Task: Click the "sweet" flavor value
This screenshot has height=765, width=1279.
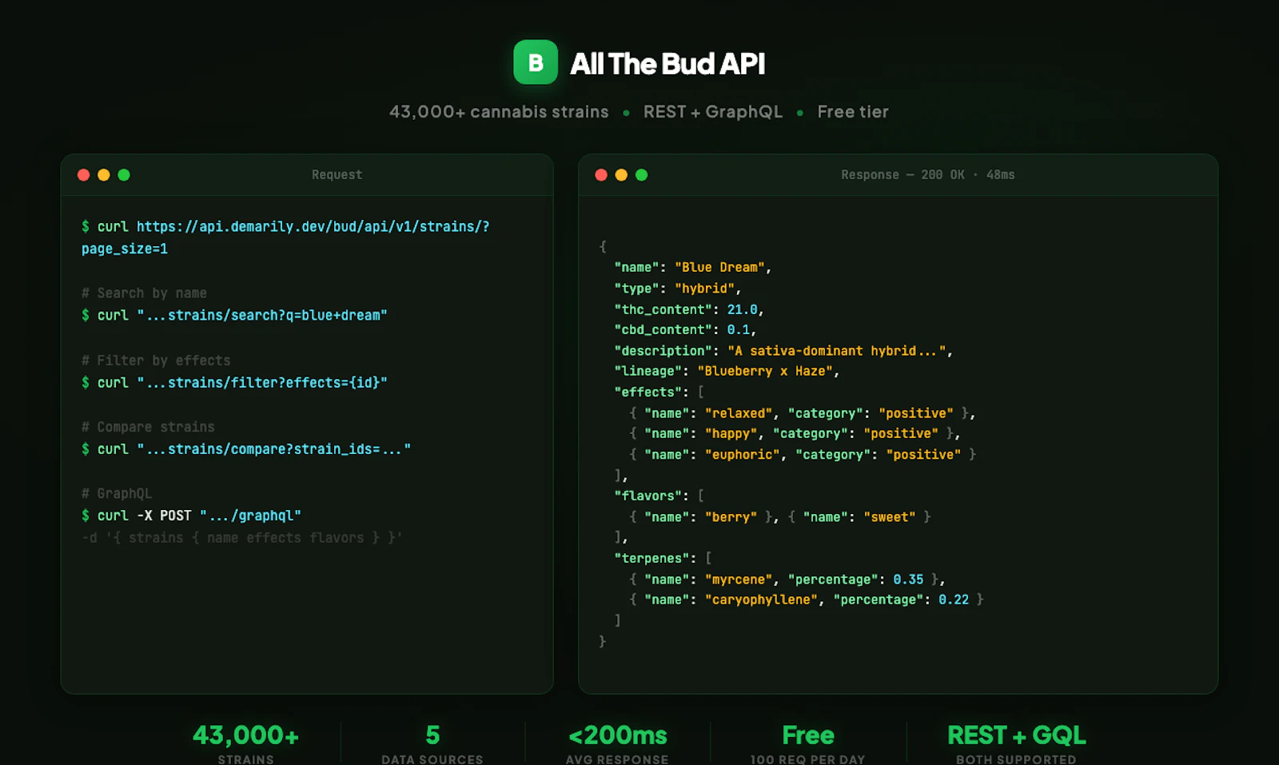Action: coord(890,517)
